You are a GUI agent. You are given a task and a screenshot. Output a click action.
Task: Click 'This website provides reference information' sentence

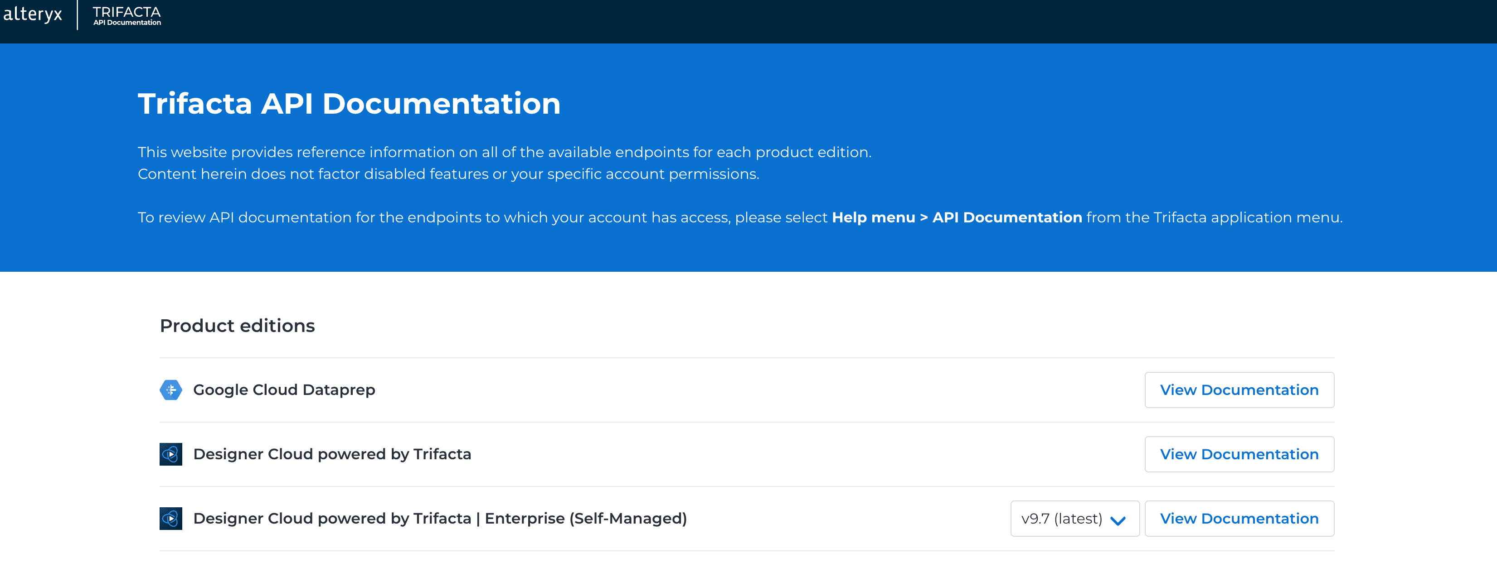click(505, 152)
